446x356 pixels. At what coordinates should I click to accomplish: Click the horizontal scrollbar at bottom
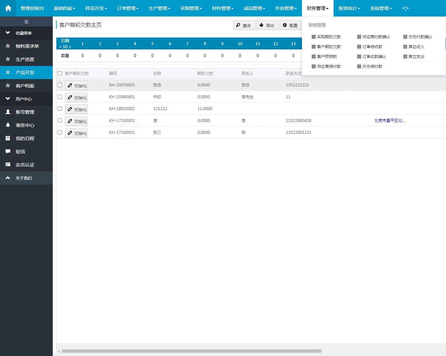coord(191,351)
